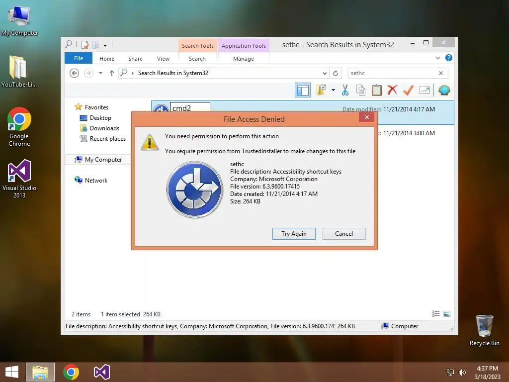The image size is (509, 382).
Task: Launch Visual Studio from the taskbar
Action: click(x=101, y=372)
